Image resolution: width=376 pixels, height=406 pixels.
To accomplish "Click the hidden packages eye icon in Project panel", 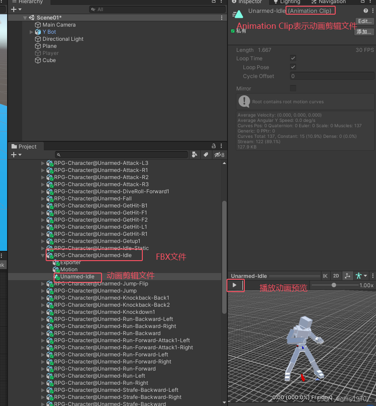I will (x=217, y=155).
